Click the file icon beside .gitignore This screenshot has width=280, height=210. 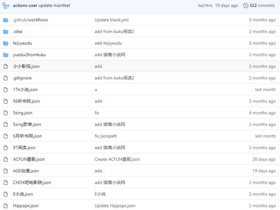[x=6, y=78]
